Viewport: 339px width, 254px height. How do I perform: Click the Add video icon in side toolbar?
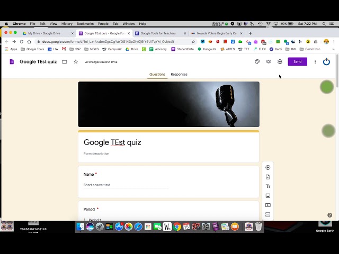pos(267,205)
